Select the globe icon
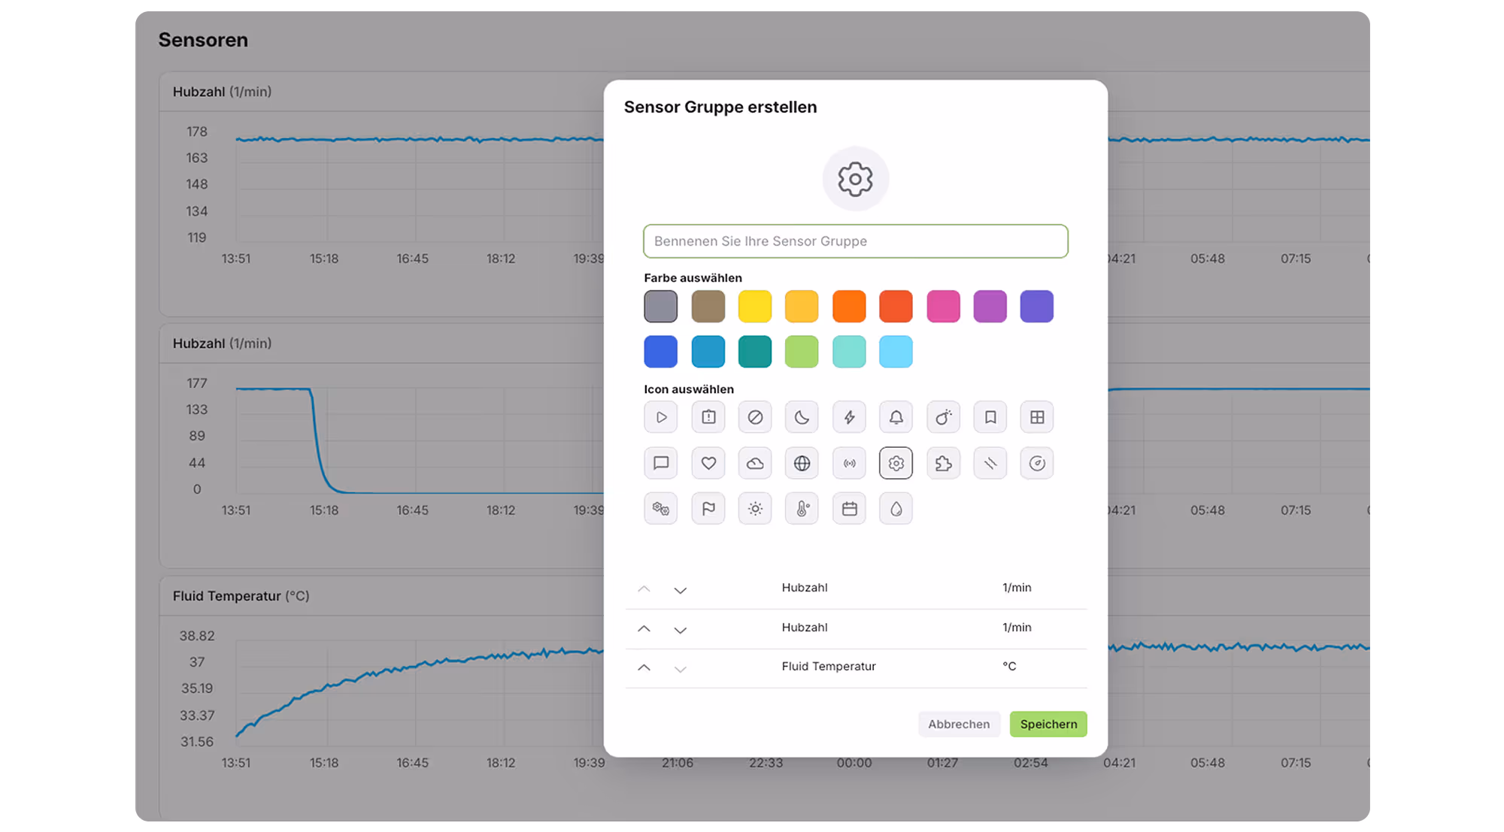The height and width of the screenshot is (832, 1504). pyautogui.click(x=802, y=463)
